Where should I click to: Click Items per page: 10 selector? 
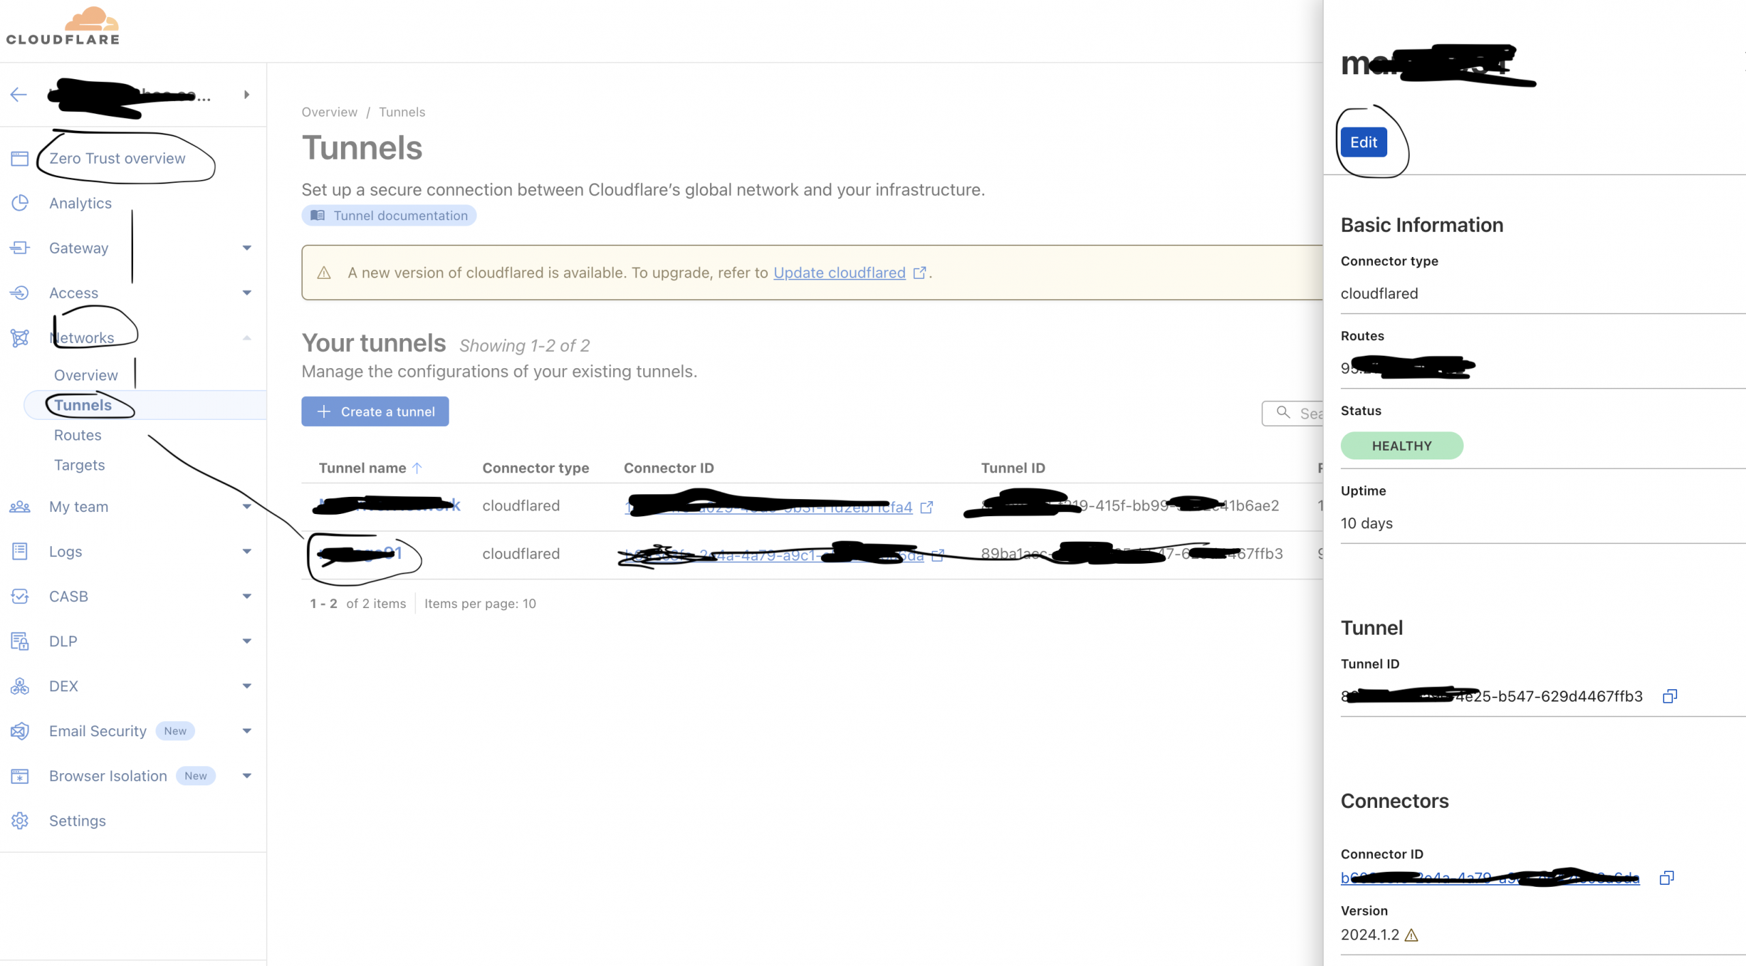point(480,603)
